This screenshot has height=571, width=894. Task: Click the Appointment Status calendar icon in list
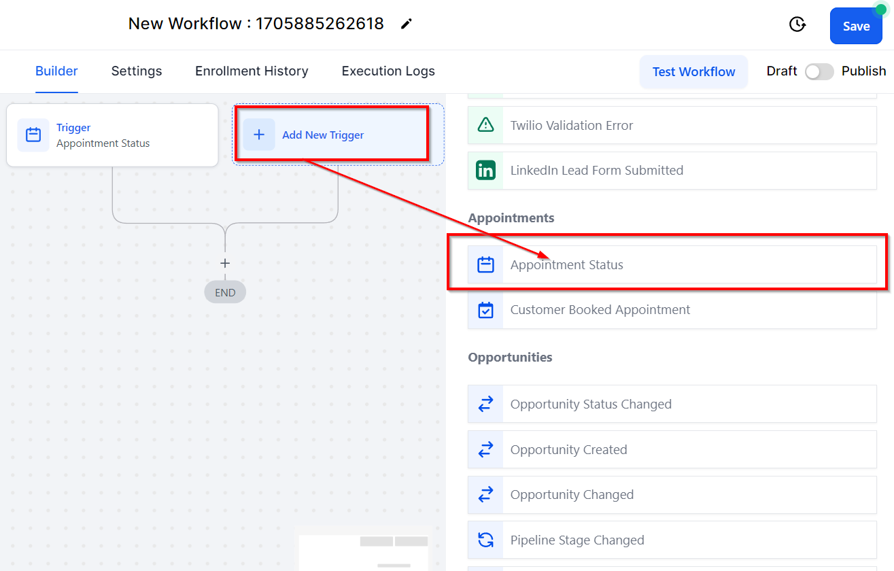point(485,264)
